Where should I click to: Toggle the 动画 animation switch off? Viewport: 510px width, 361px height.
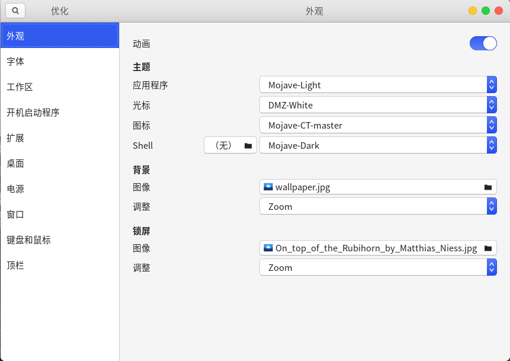point(483,43)
